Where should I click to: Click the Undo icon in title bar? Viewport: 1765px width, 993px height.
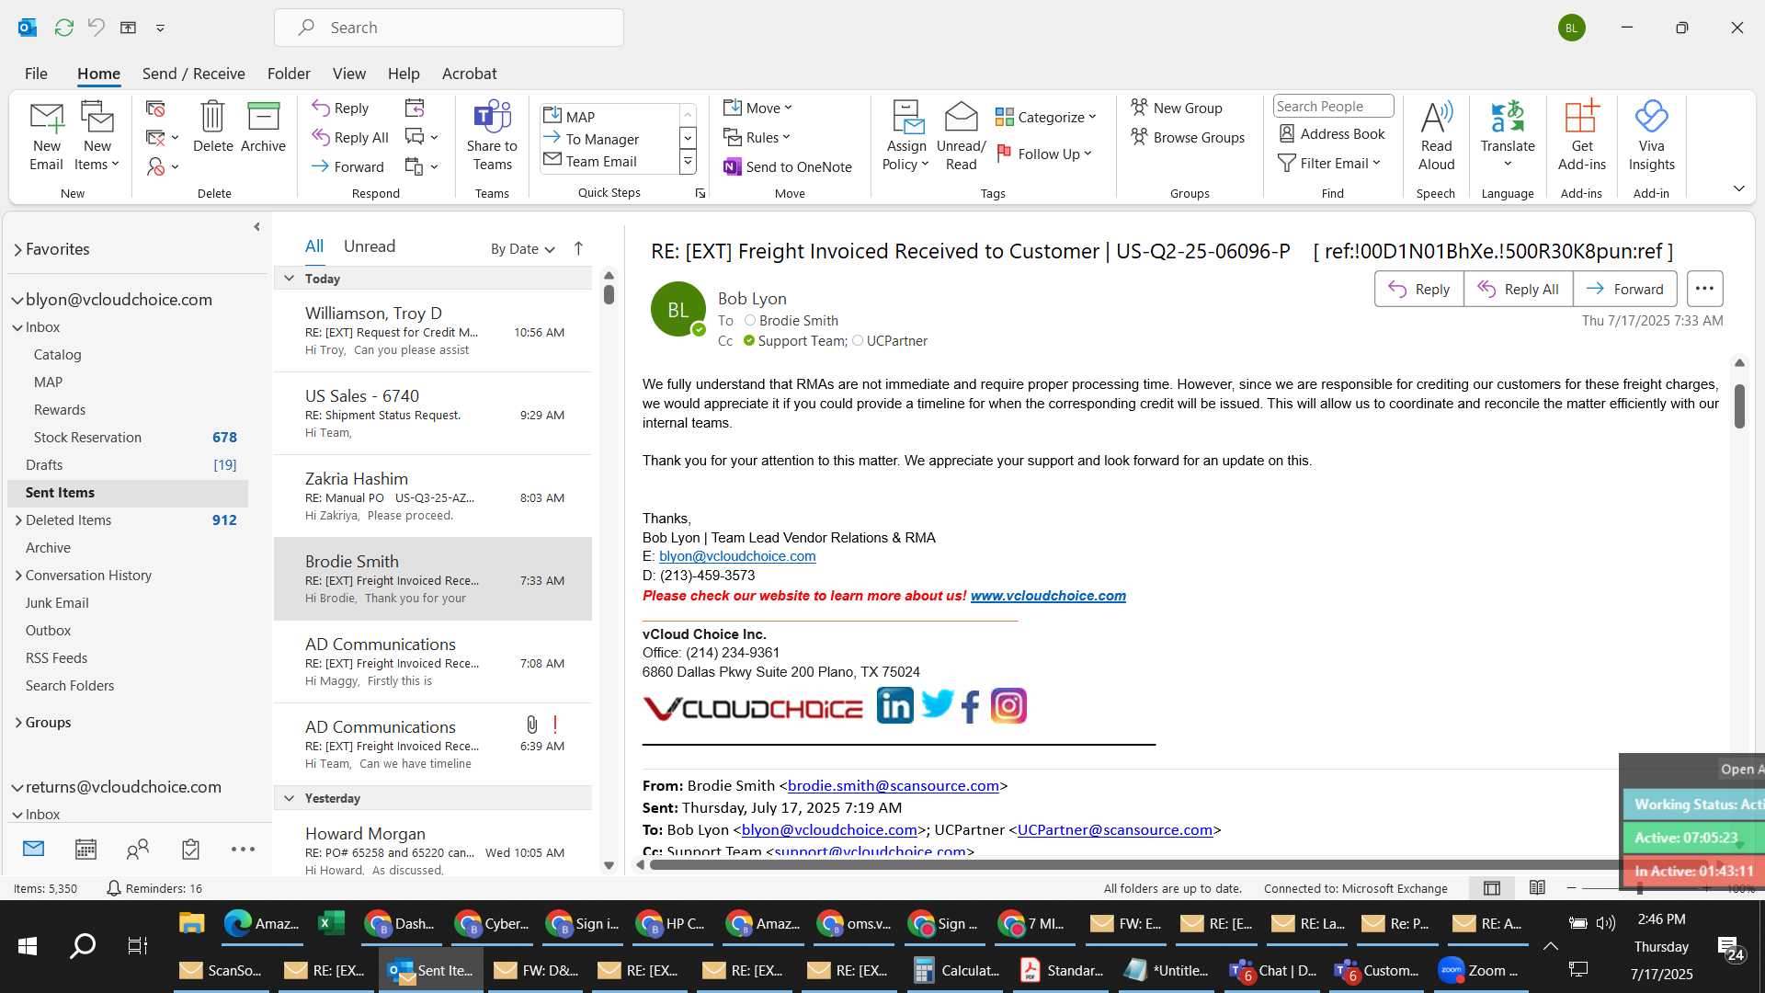96,28
